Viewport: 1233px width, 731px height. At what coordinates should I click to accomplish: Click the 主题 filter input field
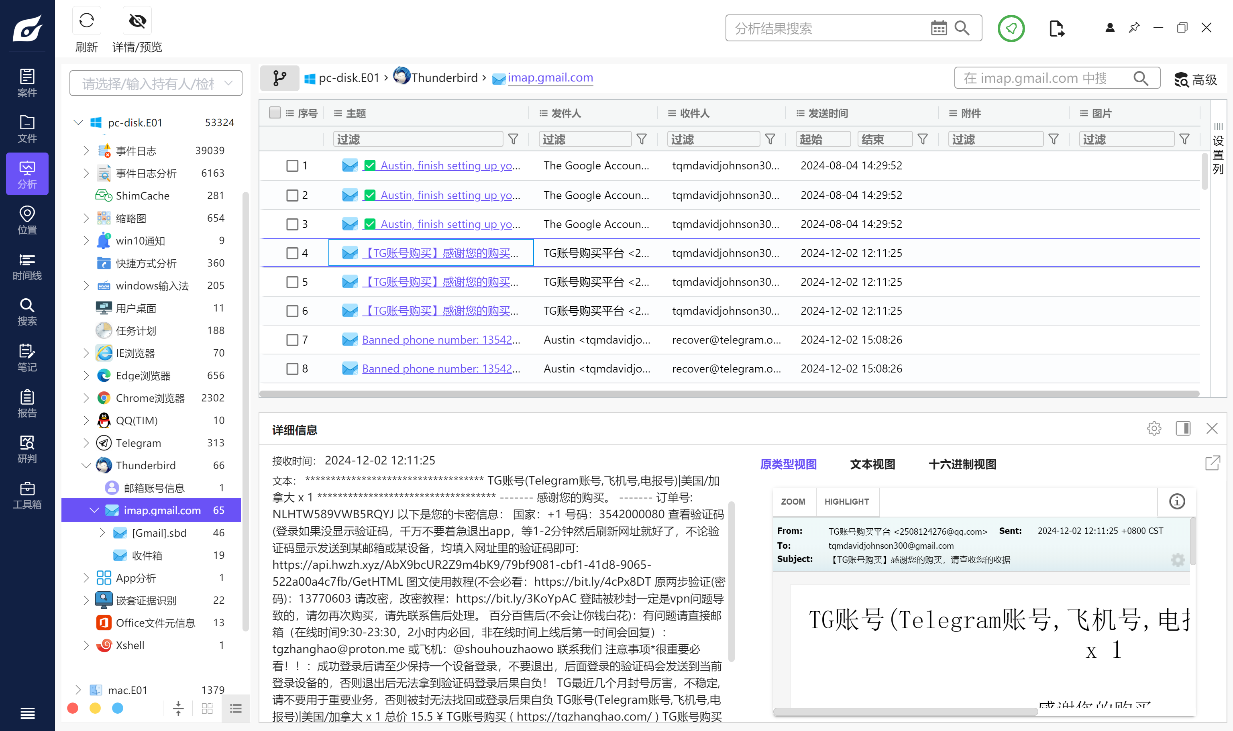pyautogui.click(x=418, y=139)
